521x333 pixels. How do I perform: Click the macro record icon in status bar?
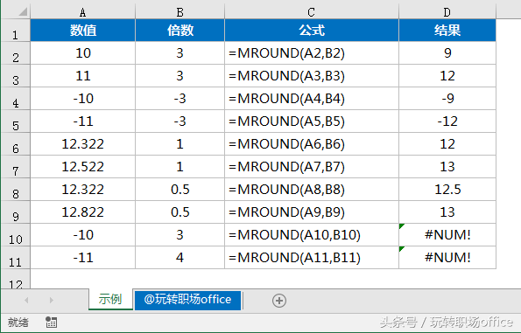pos(51,322)
